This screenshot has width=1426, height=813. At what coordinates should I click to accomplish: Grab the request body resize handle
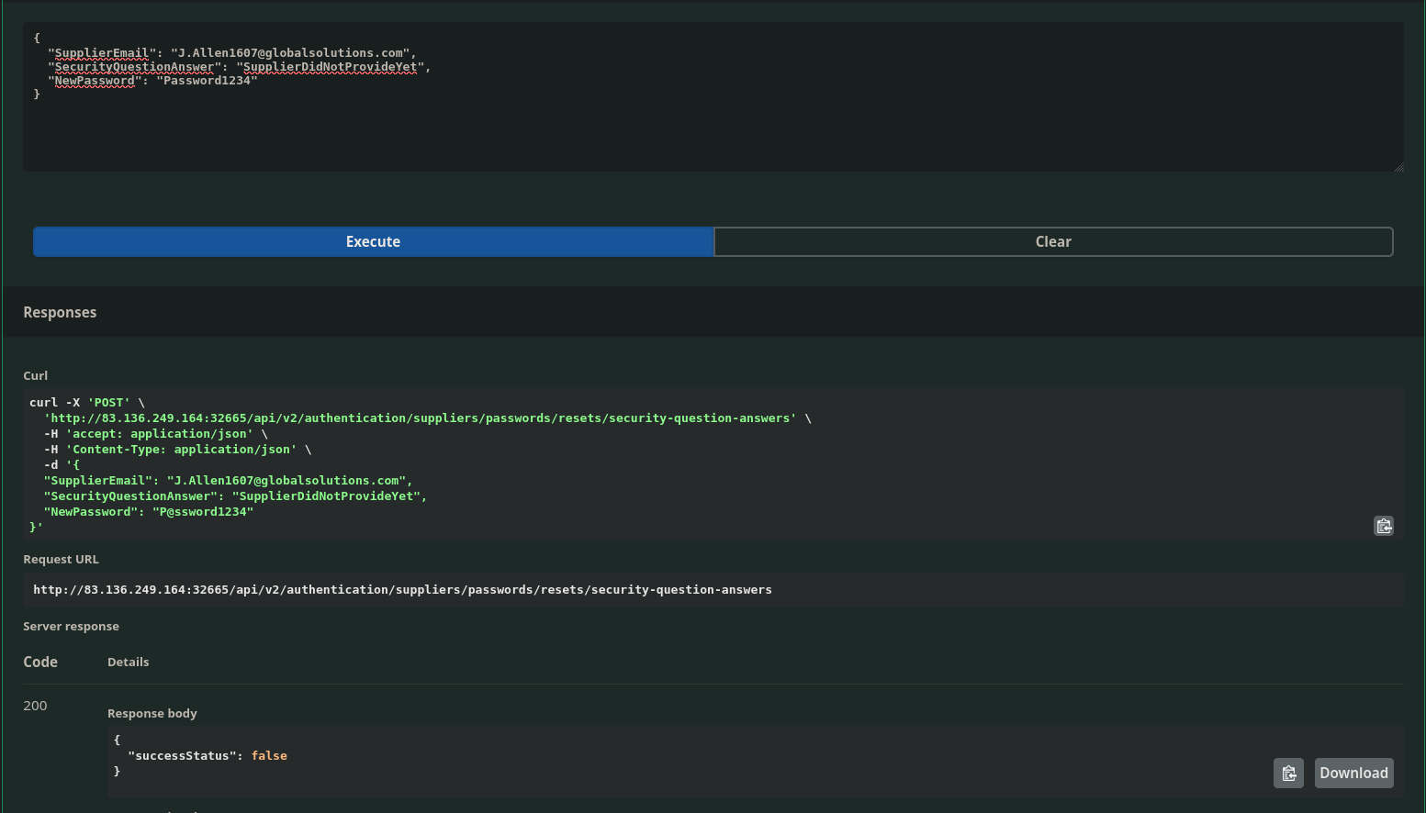(x=1398, y=167)
